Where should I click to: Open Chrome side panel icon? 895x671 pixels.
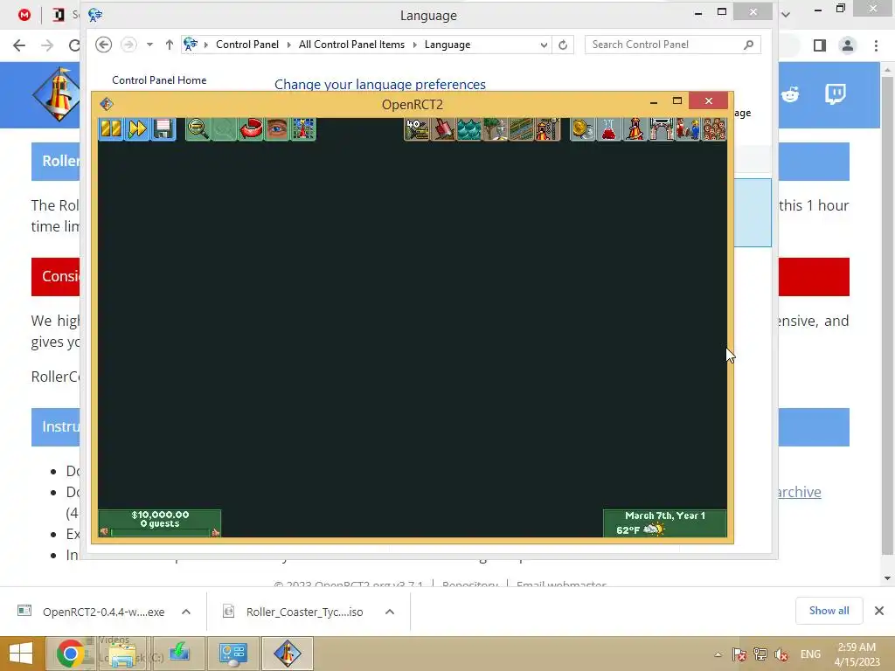pos(820,45)
